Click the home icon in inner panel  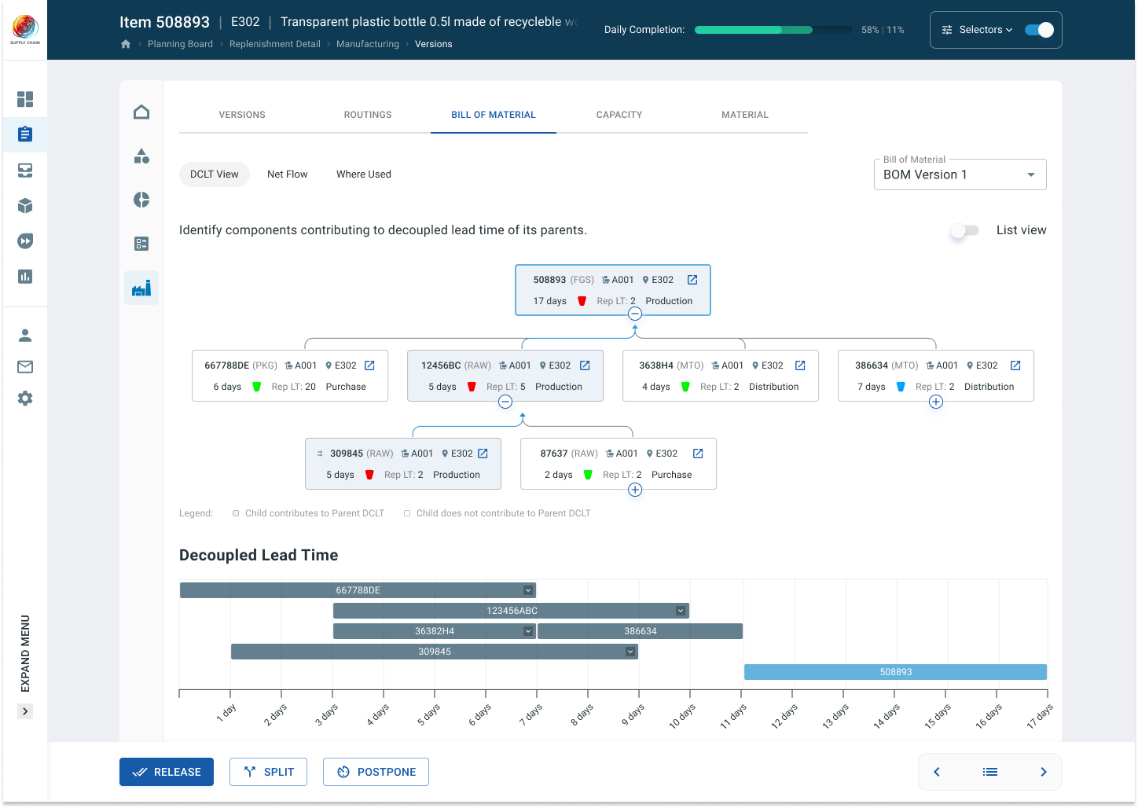141,112
